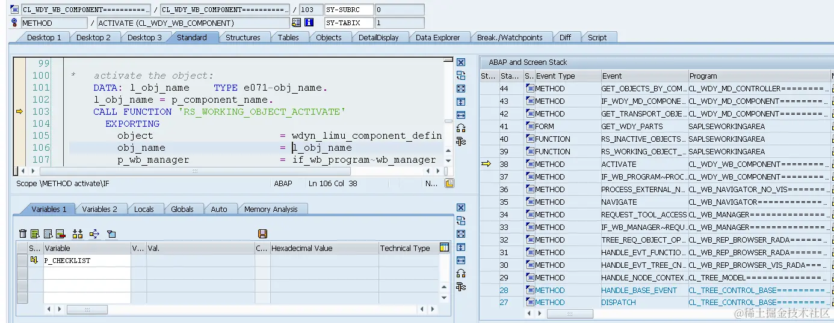This screenshot has width=834, height=323.
Task: Click the METHOD event type field at top
Action: 54,23
